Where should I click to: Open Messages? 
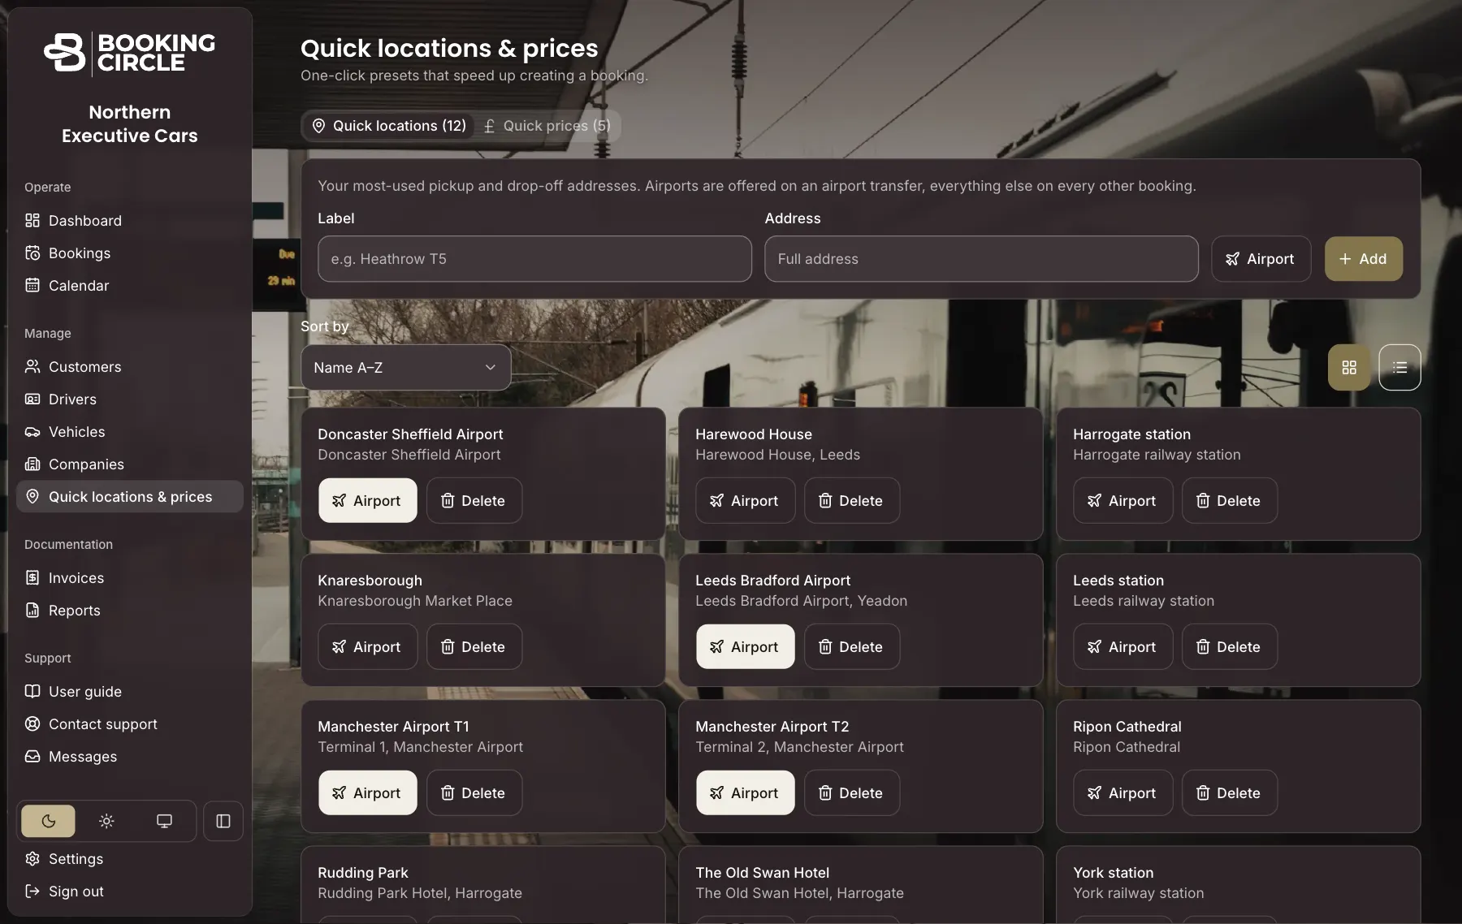(x=130, y=756)
